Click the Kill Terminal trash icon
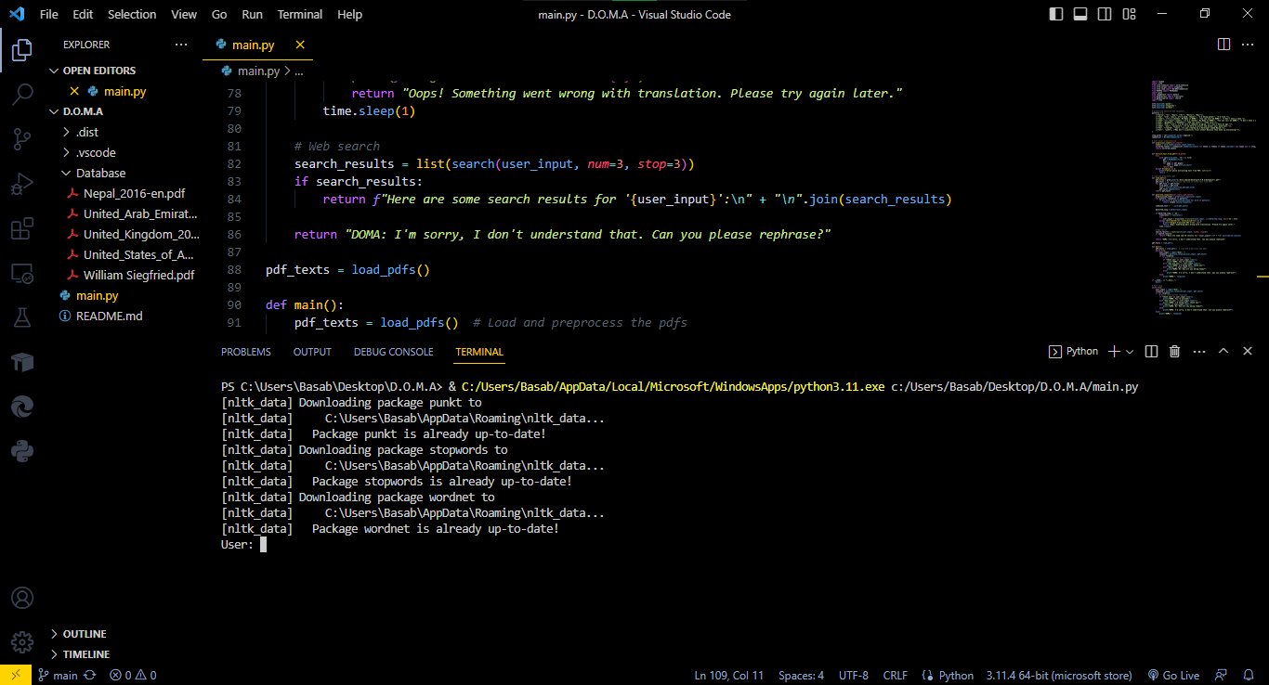 coord(1174,352)
